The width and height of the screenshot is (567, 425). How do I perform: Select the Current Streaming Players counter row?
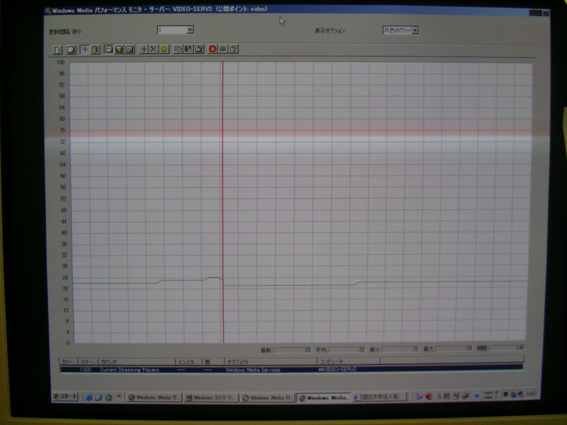point(291,369)
